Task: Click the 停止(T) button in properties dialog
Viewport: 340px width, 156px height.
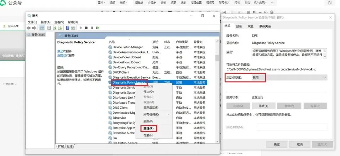Action: [x=263, y=106]
